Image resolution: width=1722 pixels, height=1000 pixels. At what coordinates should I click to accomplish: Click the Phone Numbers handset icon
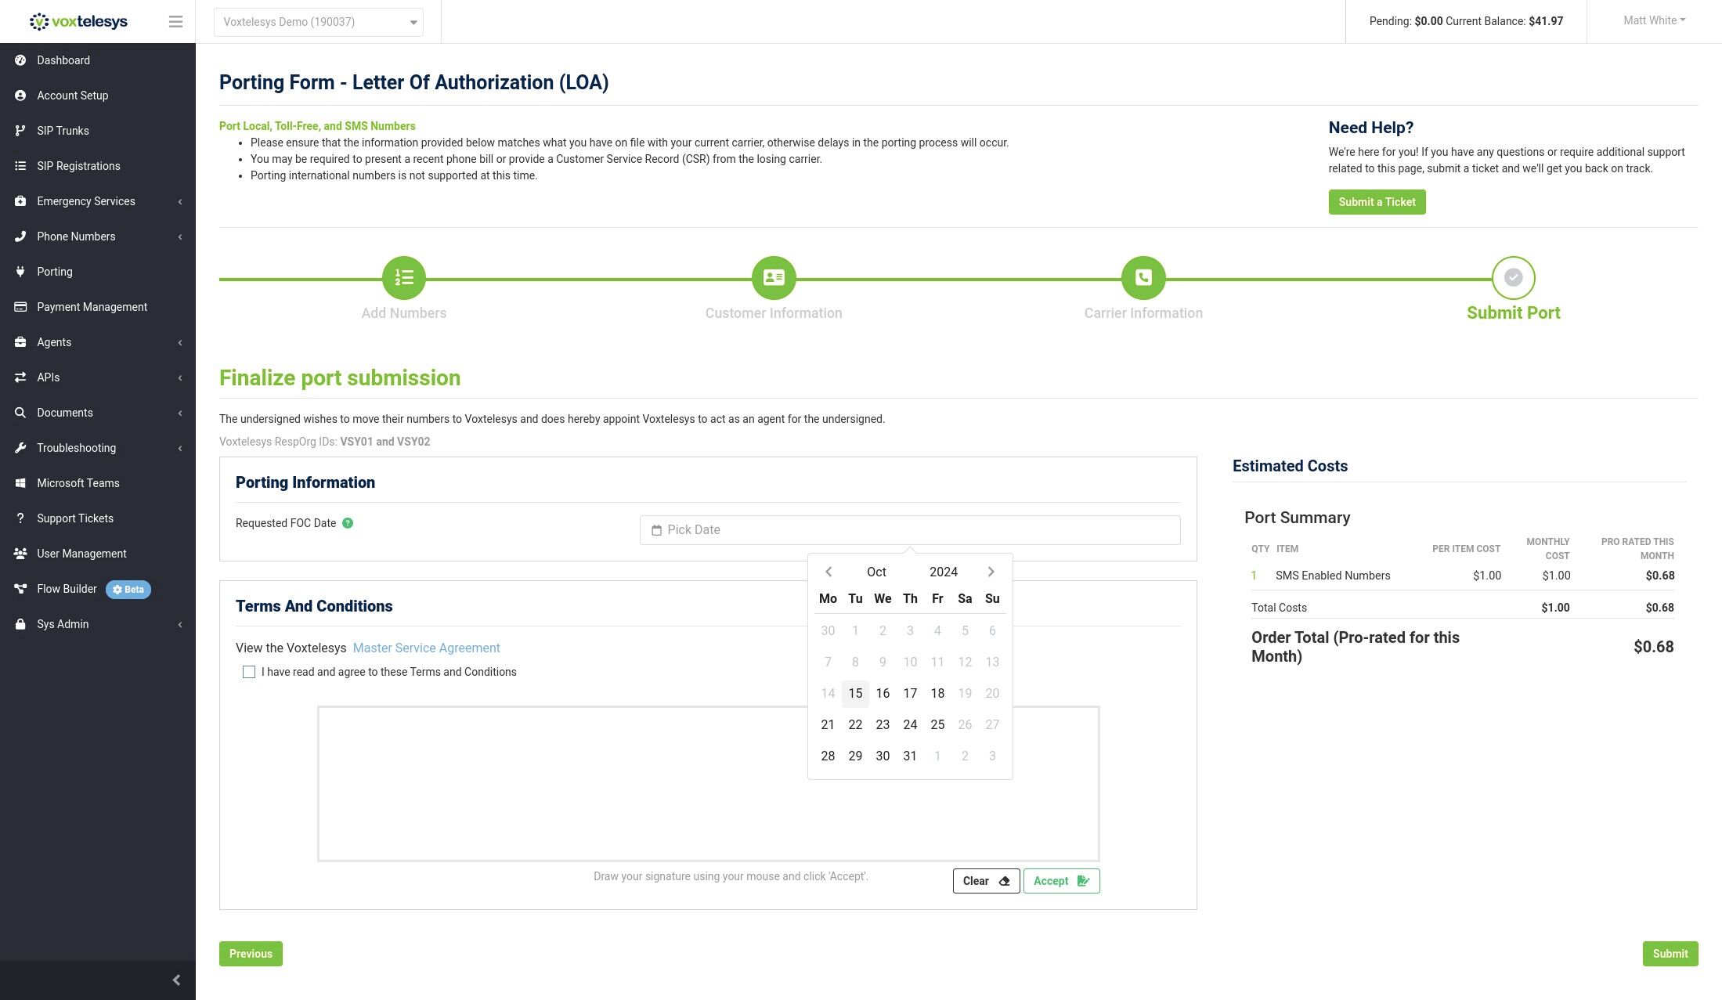click(20, 236)
